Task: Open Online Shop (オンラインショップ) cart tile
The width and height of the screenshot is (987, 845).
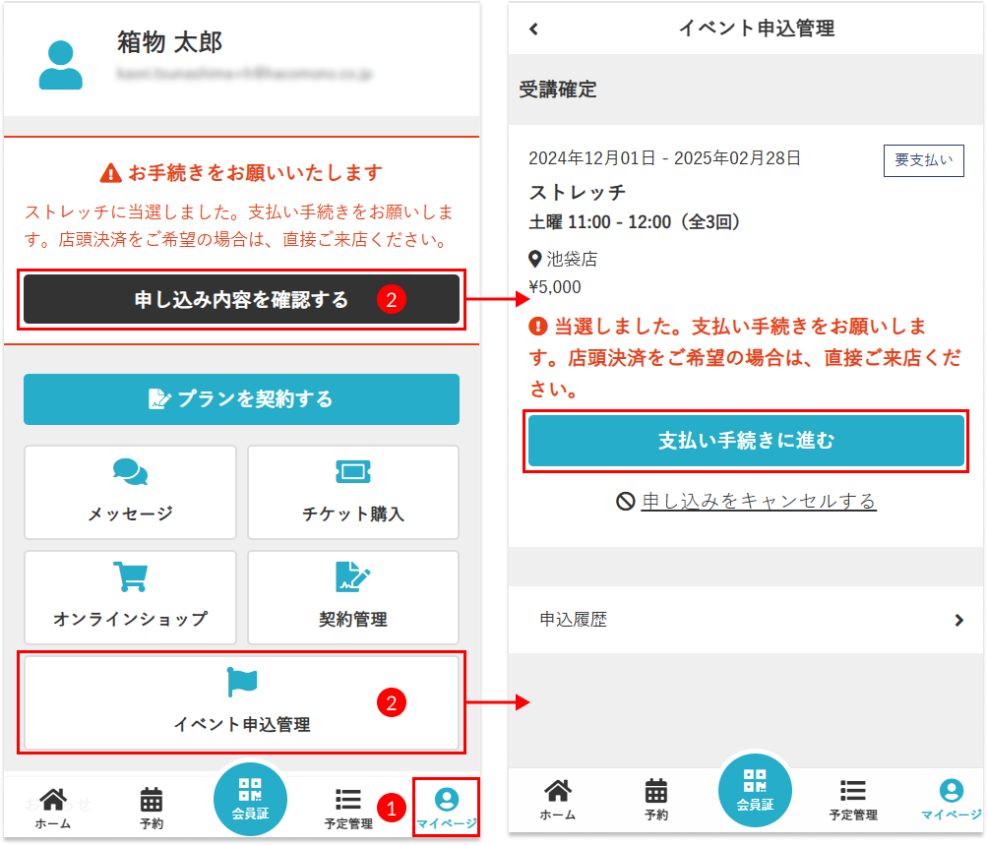Action: pyautogui.click(x=130, y=597)
